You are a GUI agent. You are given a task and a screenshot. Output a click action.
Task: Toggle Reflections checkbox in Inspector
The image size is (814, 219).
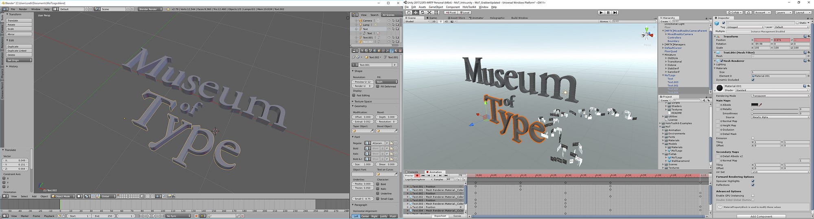click(753, 185)
